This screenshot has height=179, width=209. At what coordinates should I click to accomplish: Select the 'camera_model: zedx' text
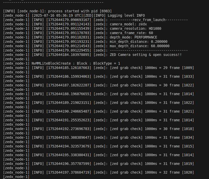click(128, 24)
